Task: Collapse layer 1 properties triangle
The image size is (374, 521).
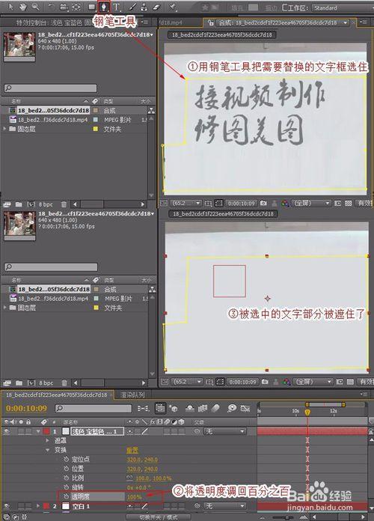Action: 39,431
